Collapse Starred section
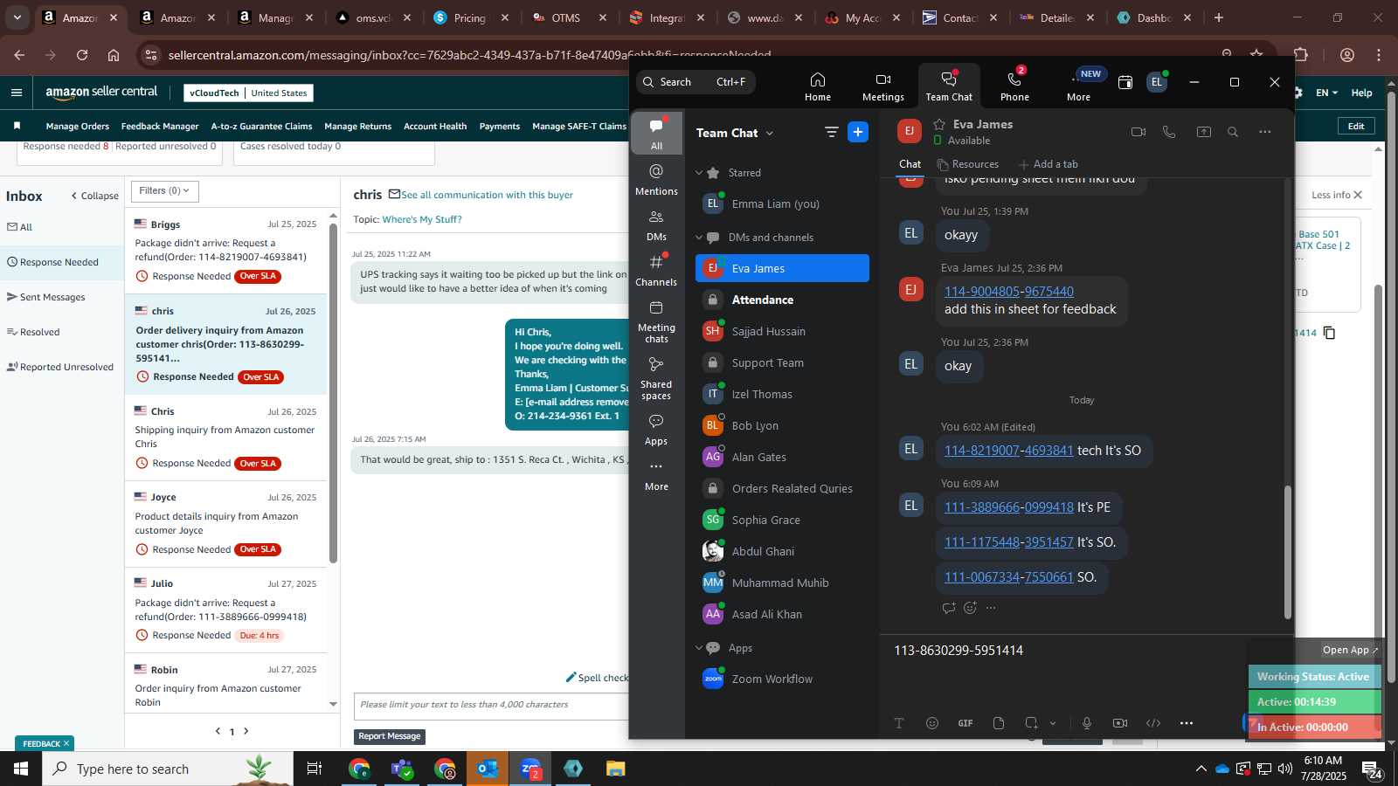 (x=699, y=173)
